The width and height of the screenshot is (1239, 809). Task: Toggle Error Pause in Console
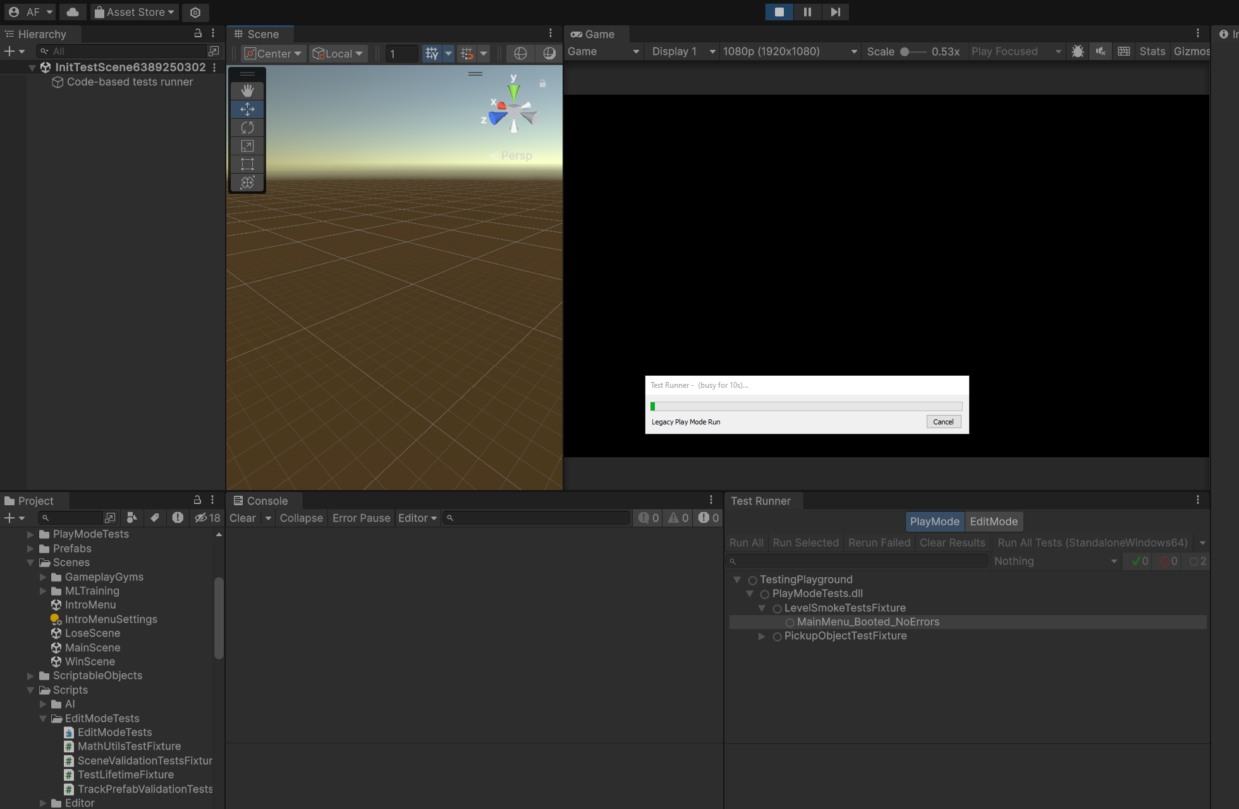coord(362,518)
